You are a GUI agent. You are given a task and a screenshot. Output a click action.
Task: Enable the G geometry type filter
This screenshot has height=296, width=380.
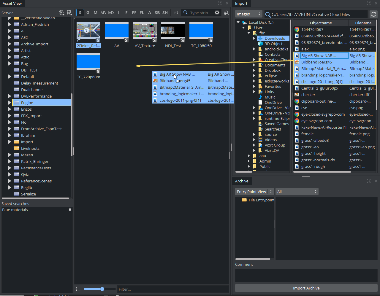pyautogui.click(x=88, y=12)
